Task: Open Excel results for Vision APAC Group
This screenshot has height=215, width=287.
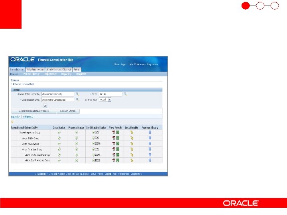Action: click(118, 144)
